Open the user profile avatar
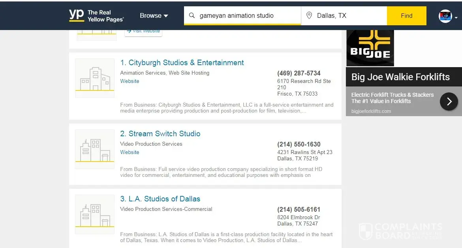Viewport: 462px width, 248px height. point(445,16)
